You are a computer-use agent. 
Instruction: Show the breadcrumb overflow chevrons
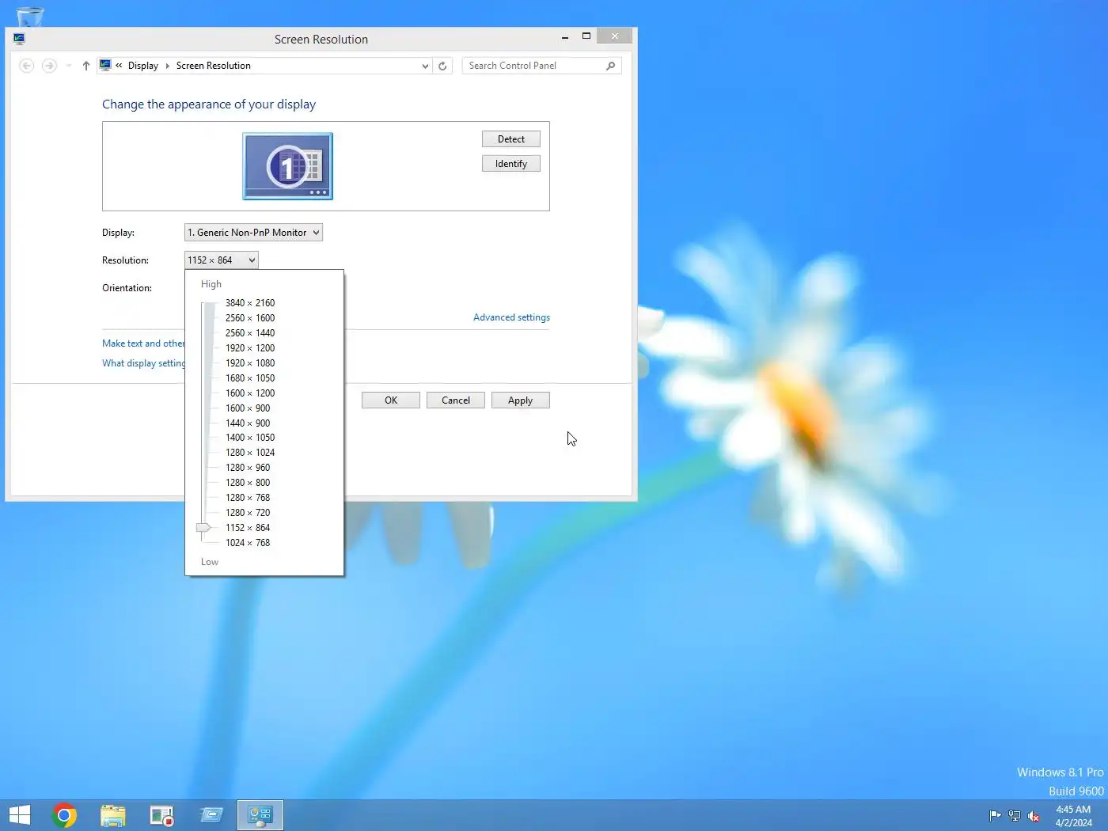(119, 66)
